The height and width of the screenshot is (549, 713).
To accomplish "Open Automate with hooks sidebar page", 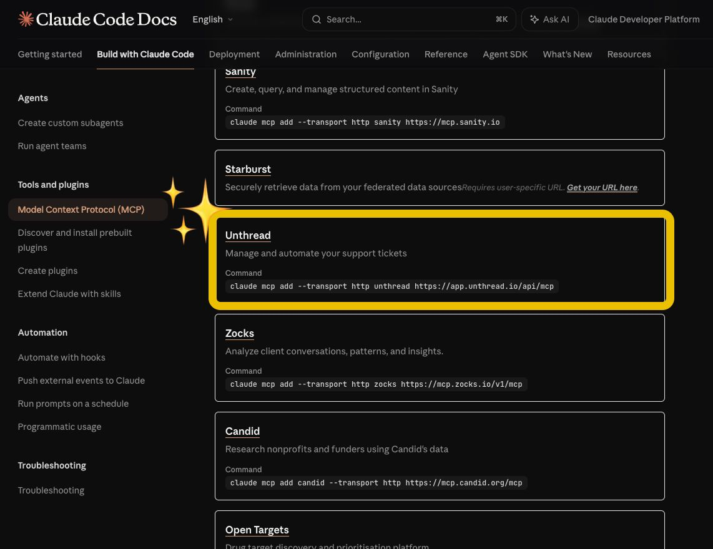I will (x=62, y=357).
